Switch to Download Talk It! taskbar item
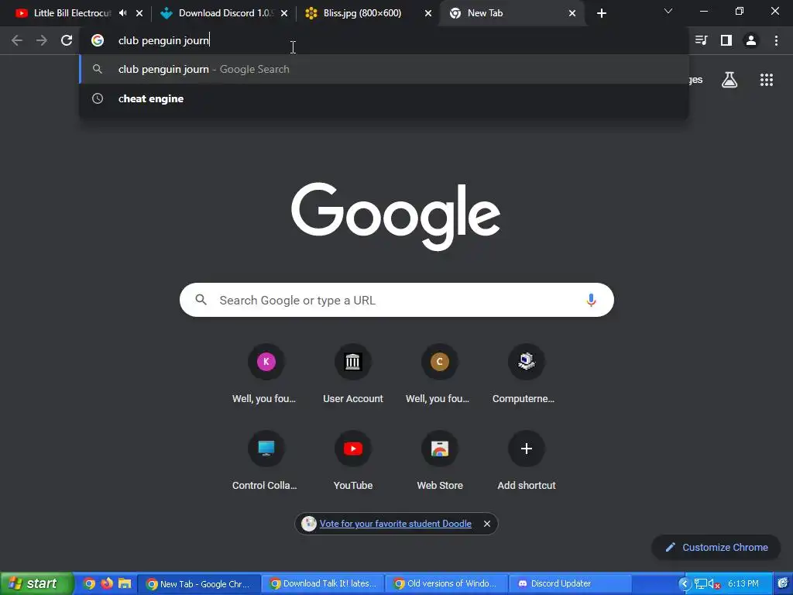The width and height of the screenshot is (793, 595). 324,584
